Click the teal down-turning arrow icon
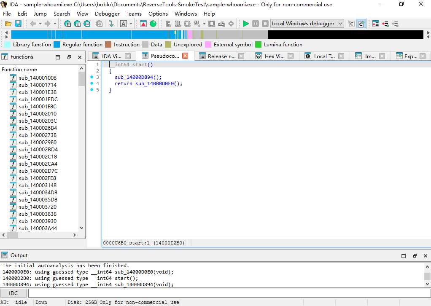Screen dimensions: 431x306 pyautogui.click(x=111, y=24)
